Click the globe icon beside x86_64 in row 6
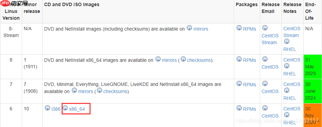This screenshot has width=322, height=127. tap(65, 108)
